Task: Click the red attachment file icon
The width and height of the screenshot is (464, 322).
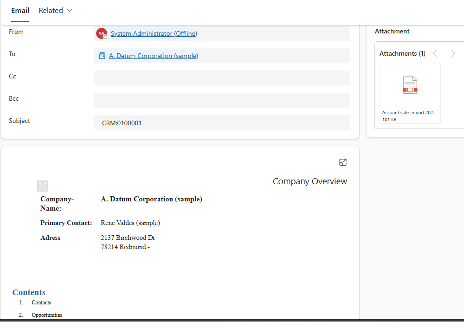Action: click(410, 85)
